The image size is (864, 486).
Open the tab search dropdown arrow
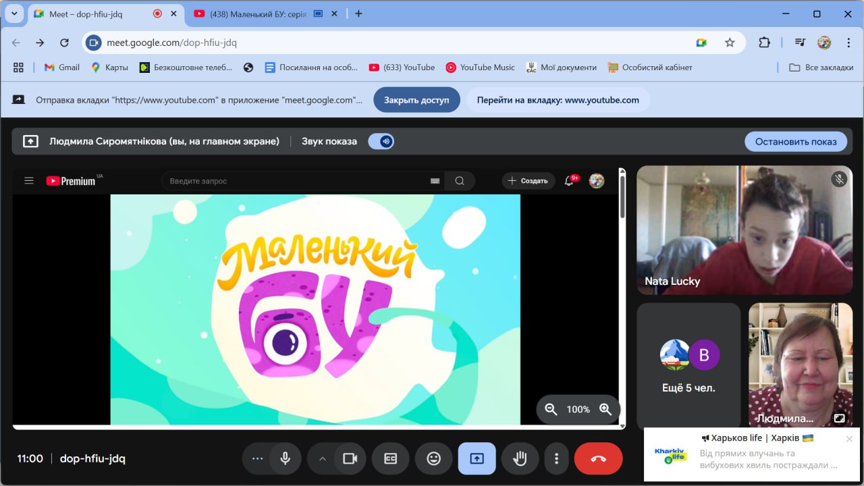[13, 13]
